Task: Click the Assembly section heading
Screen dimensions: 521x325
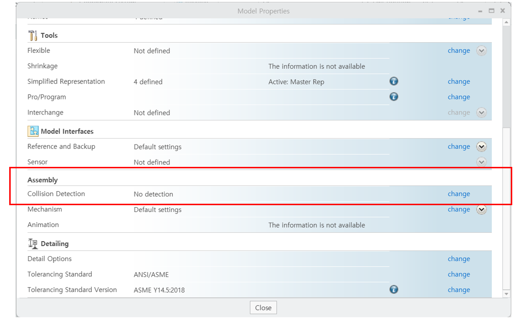Action: (42, 180)
